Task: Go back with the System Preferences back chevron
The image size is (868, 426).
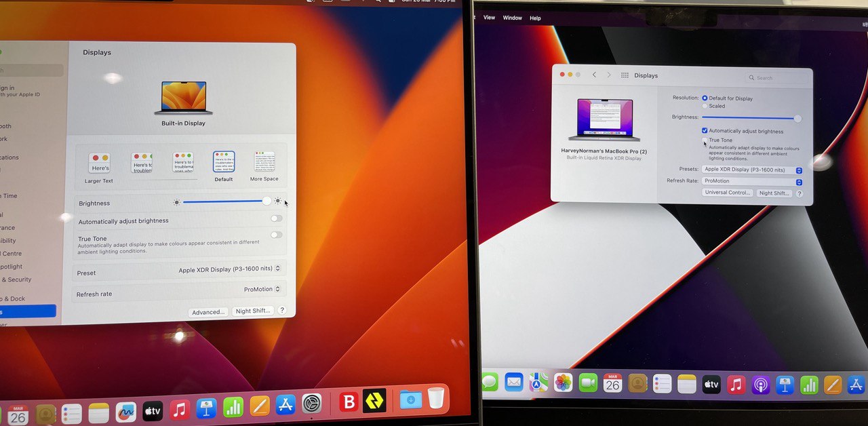Action: tap(594, 75)
